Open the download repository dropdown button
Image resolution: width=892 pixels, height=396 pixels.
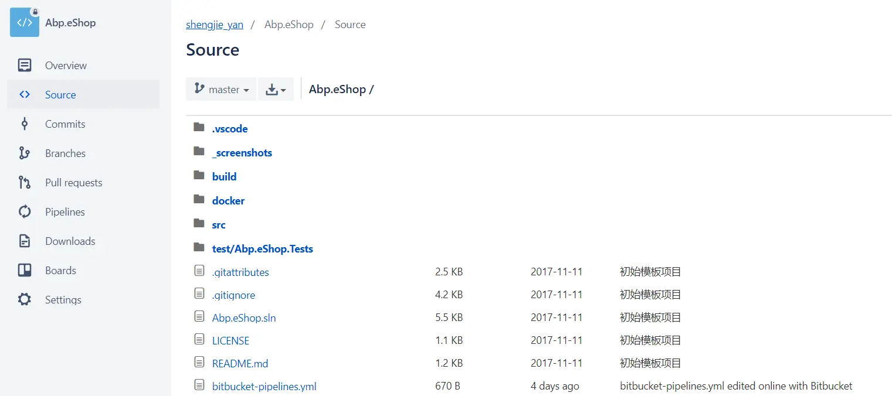[x=276, y=89]
